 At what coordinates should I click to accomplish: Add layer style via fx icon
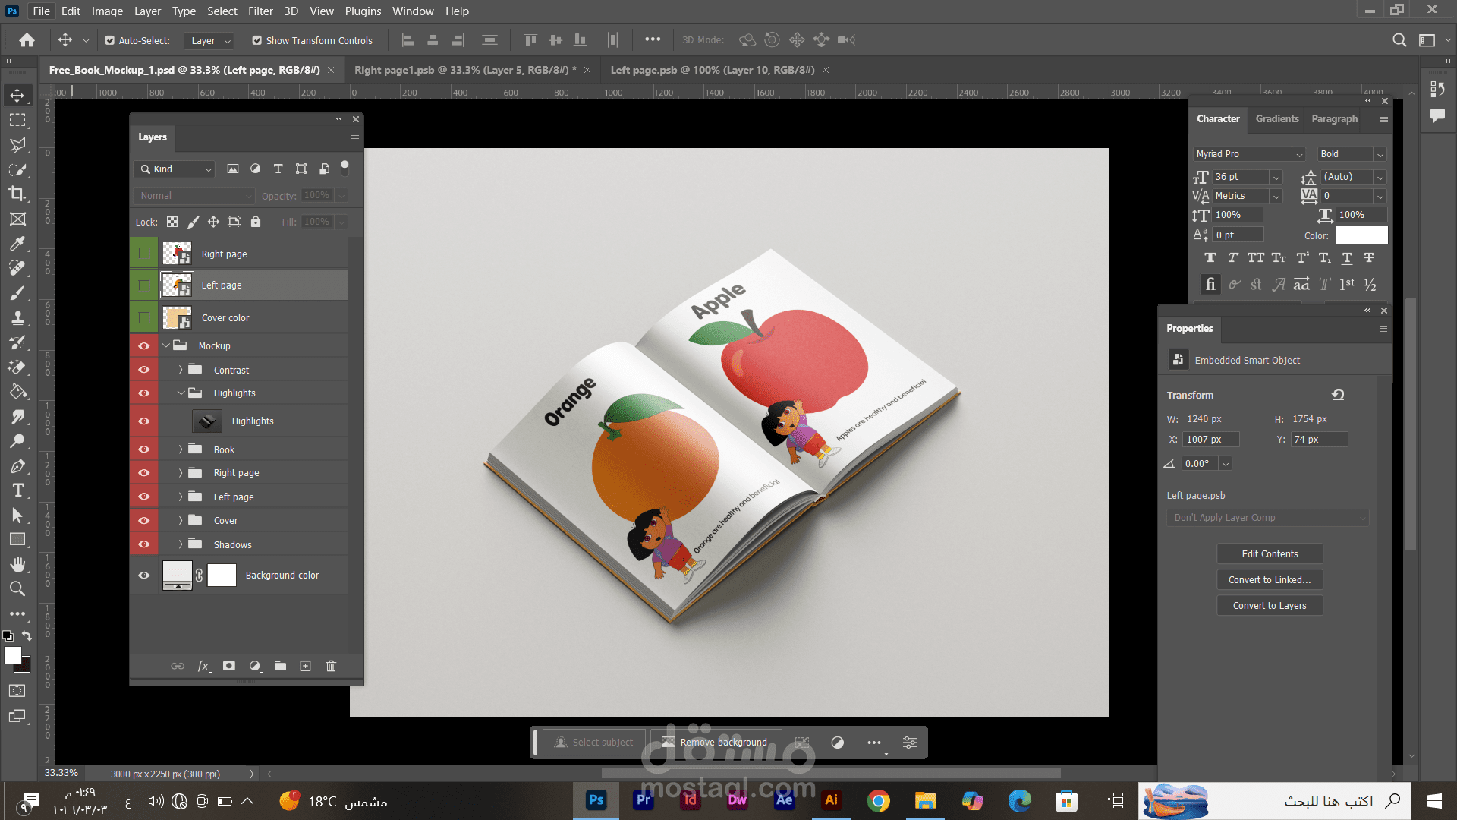(203, 666)
